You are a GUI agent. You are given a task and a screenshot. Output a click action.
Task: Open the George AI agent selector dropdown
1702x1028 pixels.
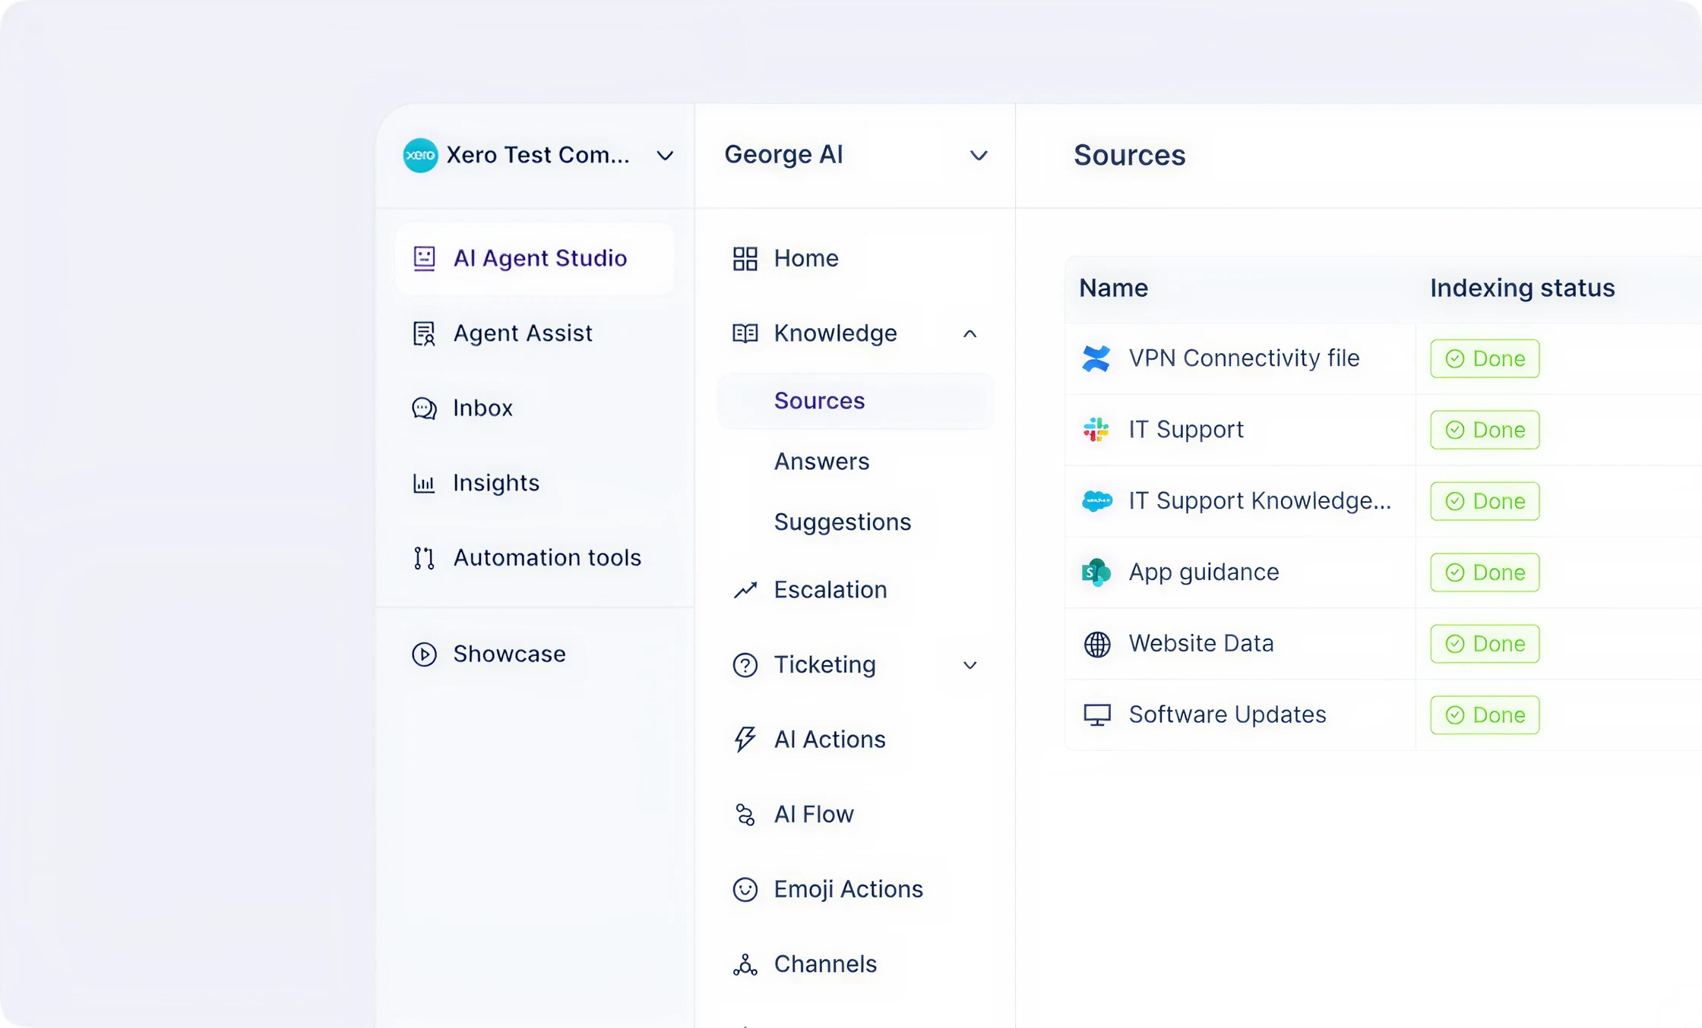(979, 156)
